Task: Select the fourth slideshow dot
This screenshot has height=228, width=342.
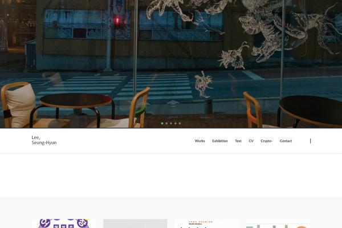Action: tap(175, 123)
